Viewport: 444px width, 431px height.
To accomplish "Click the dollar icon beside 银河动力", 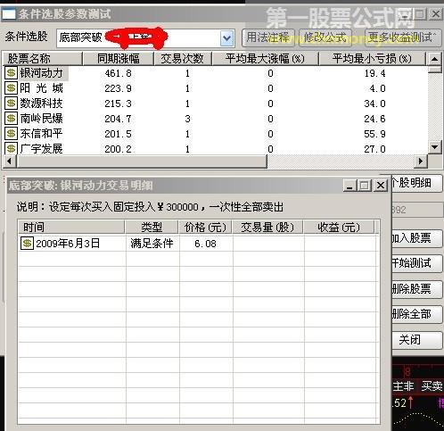I will pyautogui.click(x=11, y=73).
